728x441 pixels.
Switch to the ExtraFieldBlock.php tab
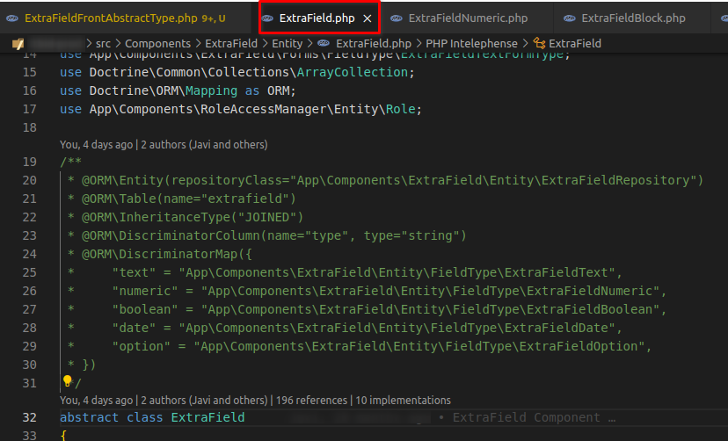(x=633, y=18)
